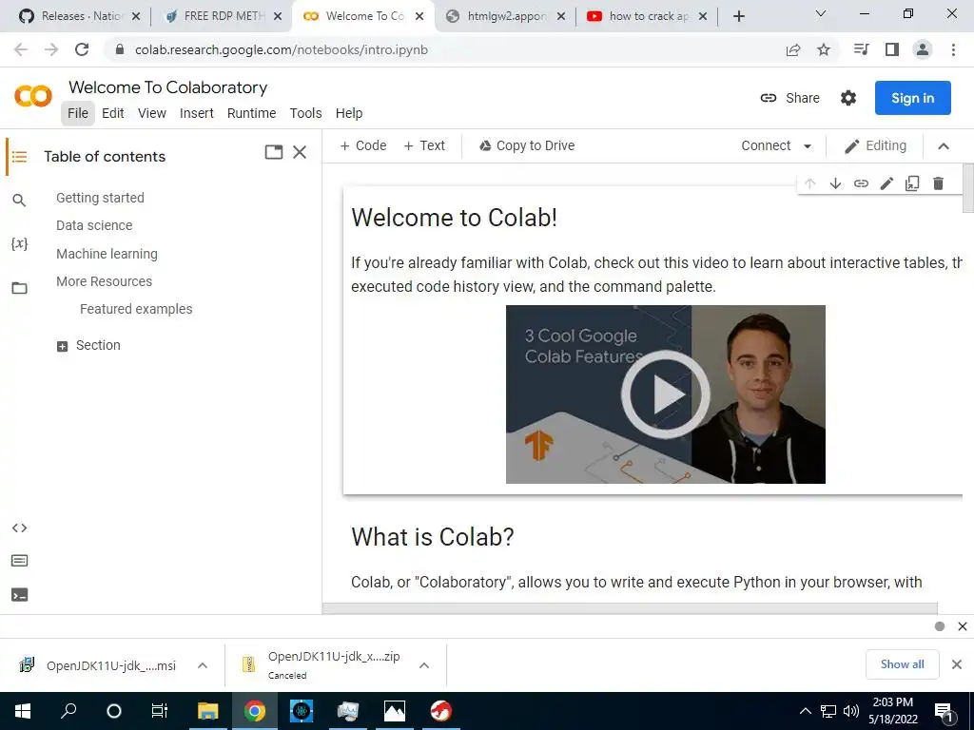Go to Data science section
Image resolution: width=974 pixels, height=730 pixels.
(x=94, y=225)
